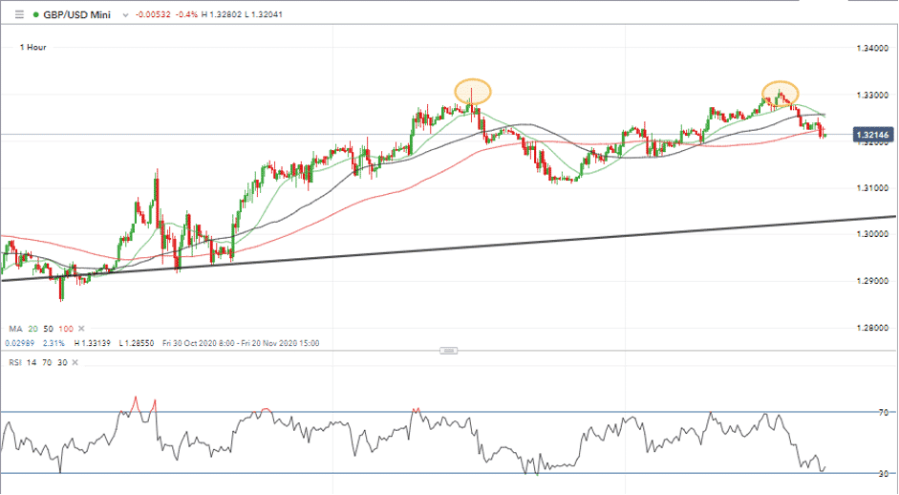Click the -0.00532 price change value

pyautogui.click(x=153, y=14)
